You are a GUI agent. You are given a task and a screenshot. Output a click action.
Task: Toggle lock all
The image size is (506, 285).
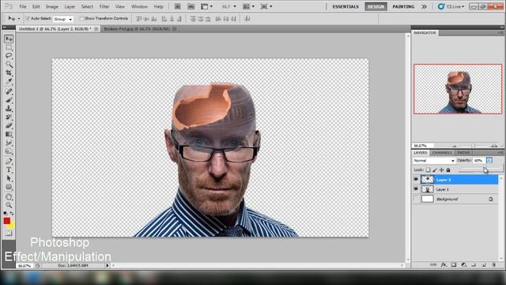(448, 169)
